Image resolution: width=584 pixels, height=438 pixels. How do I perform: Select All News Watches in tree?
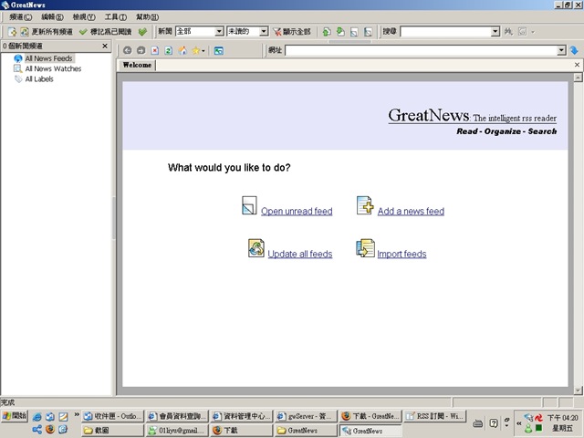[53, 68]
